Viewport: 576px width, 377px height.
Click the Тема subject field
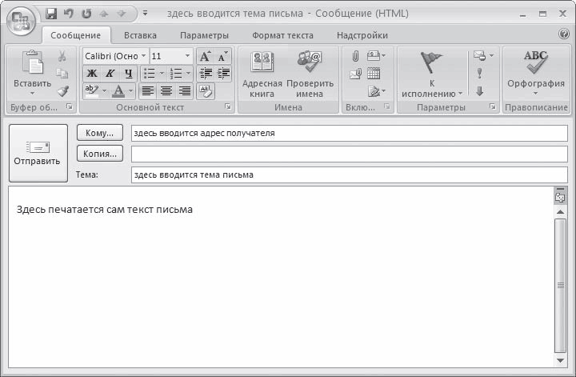[x=350, y=174]
